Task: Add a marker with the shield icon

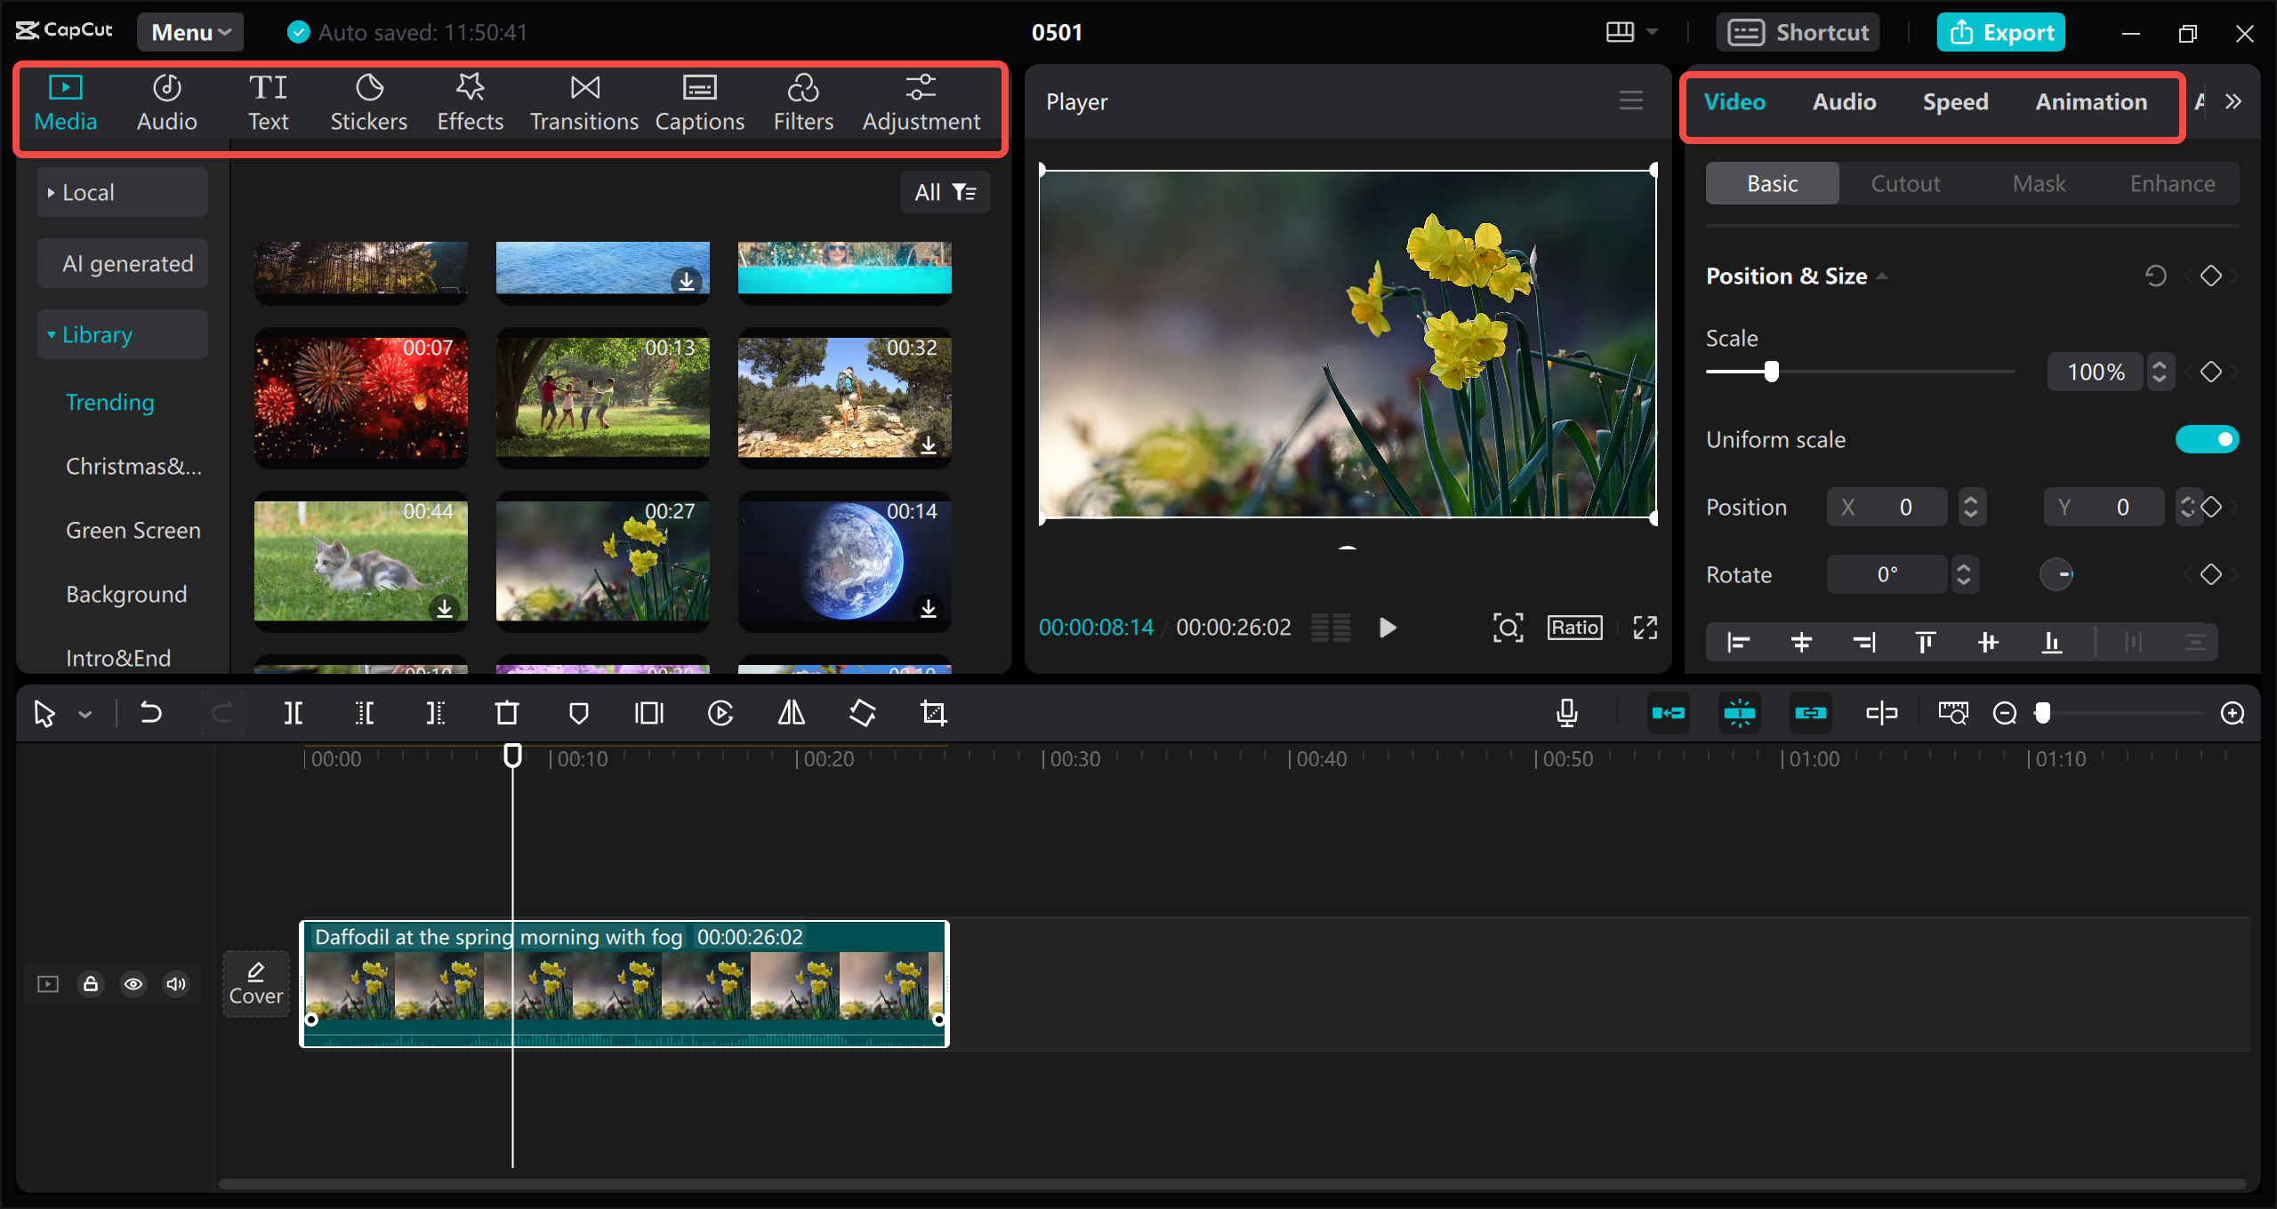Action: [x=578, y=713]
